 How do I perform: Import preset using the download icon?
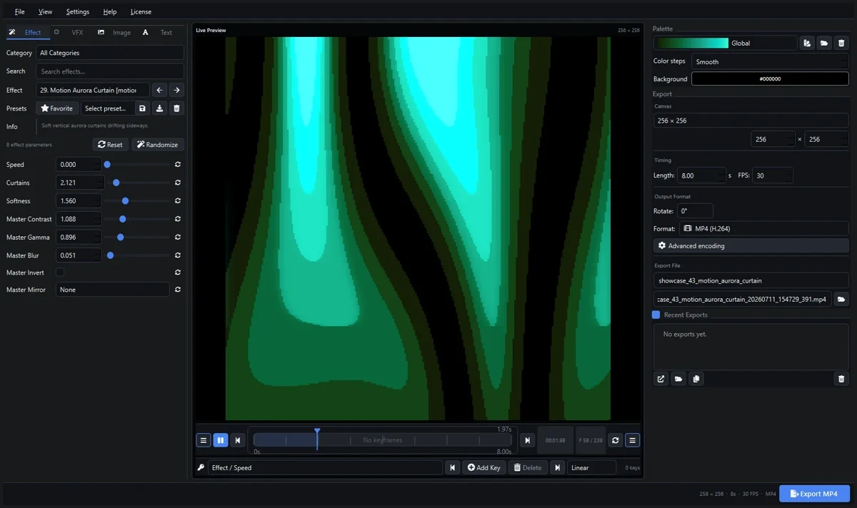click(159, 108)
